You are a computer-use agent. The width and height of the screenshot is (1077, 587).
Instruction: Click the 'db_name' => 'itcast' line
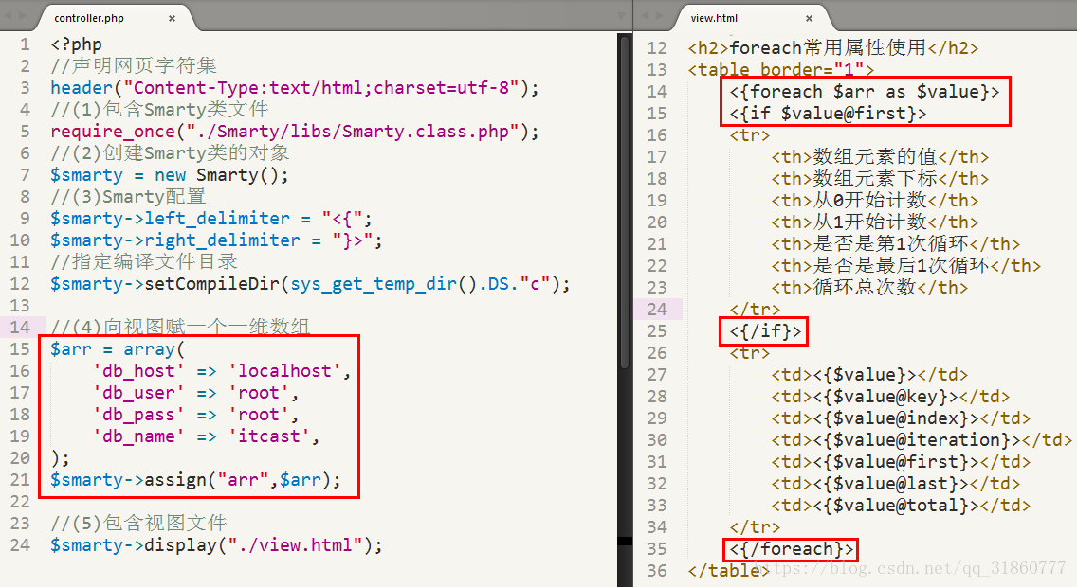pos(206,436)
